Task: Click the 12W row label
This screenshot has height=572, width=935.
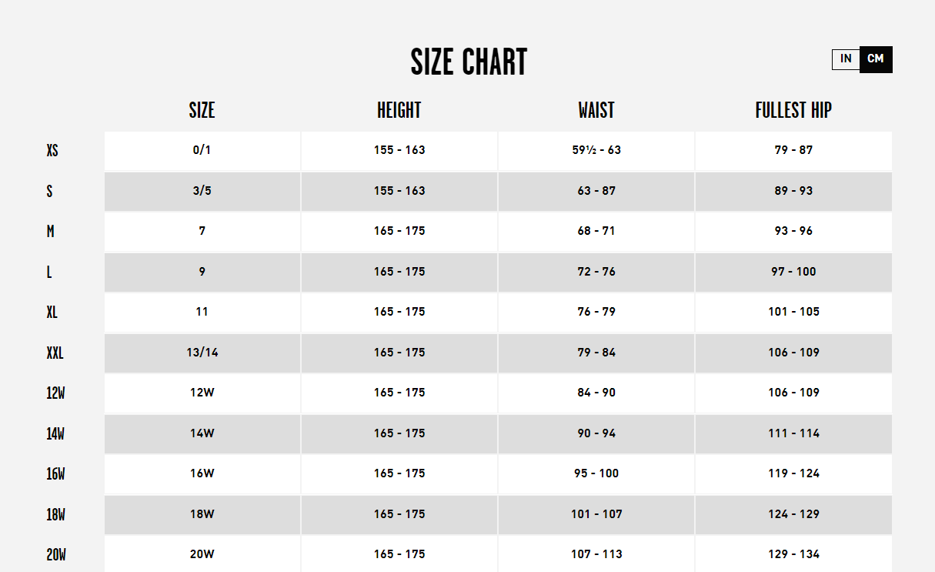Action: tap(55, 393)
